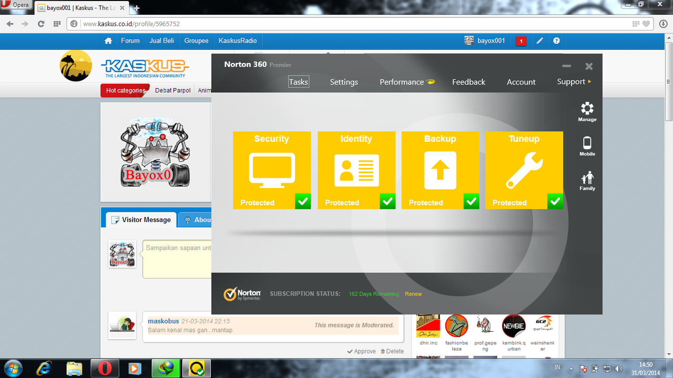The image size is (673, 378).
Task: Open the kambink.qurban friend thumbnail
Action: tap(514, 326)
